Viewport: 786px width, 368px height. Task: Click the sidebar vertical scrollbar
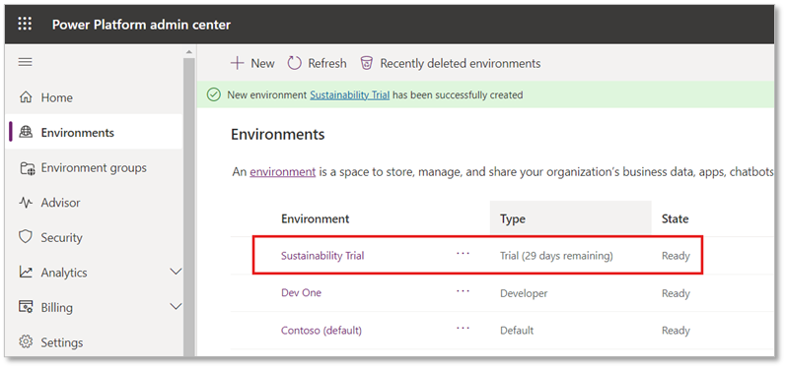(x=188, y=208)
